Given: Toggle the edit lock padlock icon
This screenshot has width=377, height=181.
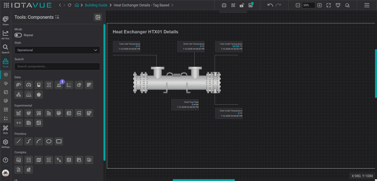Looking at the screenshot, I should coord(242,5).
